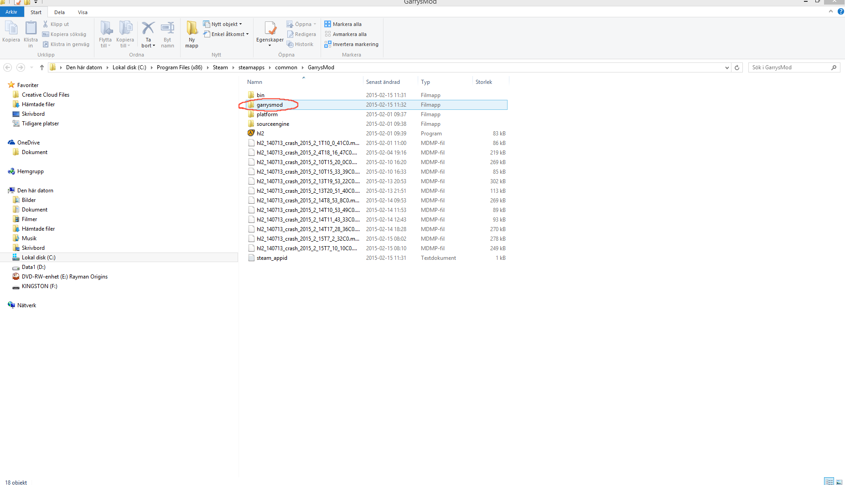
Task: Select OneDrive in the navigation pane
Action: point(28,143)
